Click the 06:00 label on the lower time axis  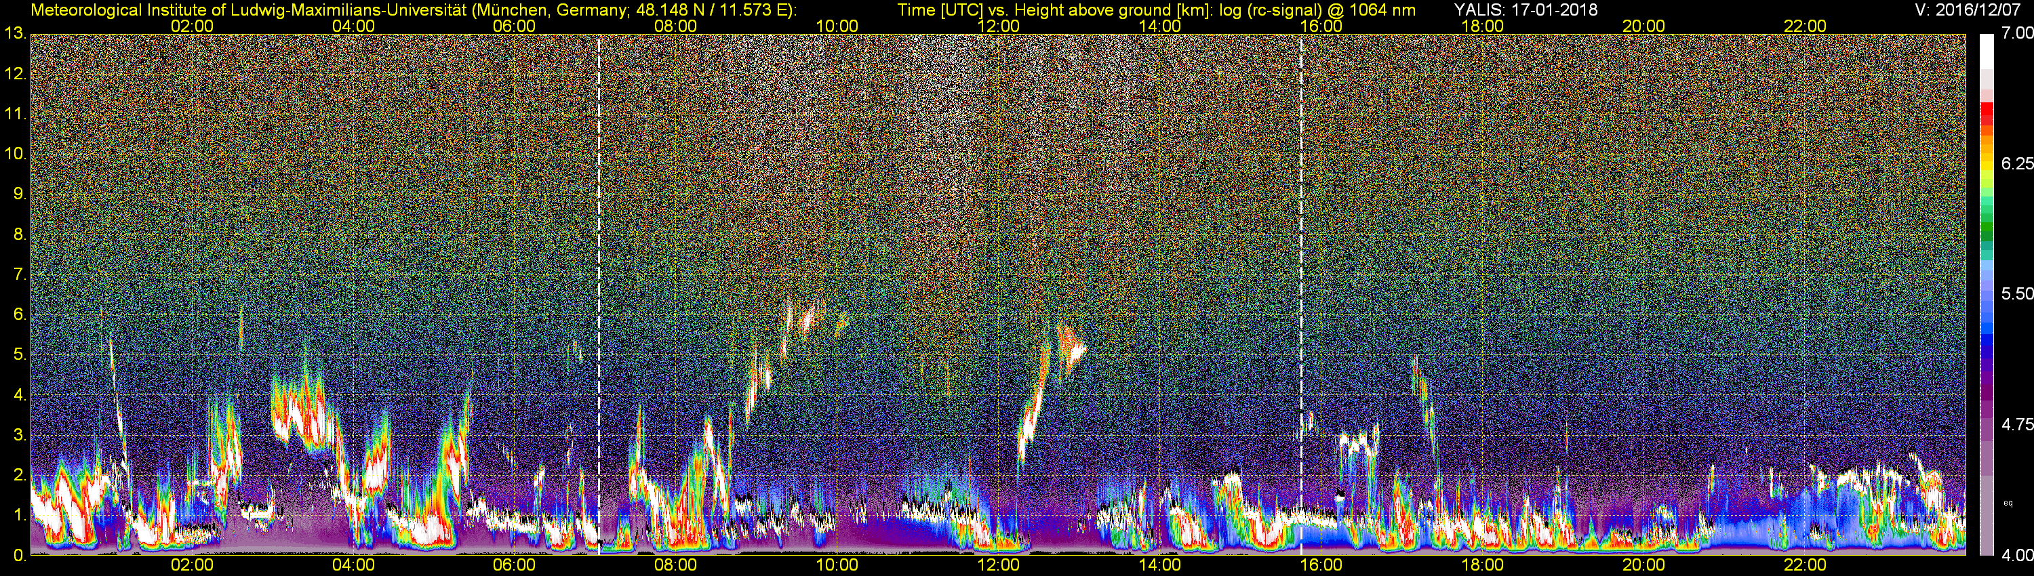tap(514, 565)
